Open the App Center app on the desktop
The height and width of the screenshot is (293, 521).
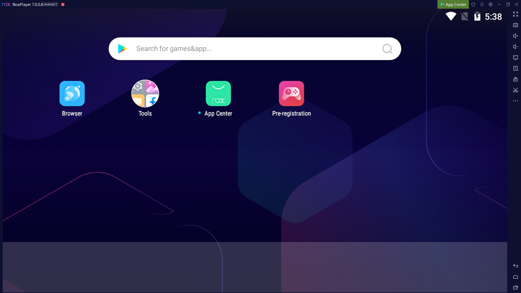point(218,93)
